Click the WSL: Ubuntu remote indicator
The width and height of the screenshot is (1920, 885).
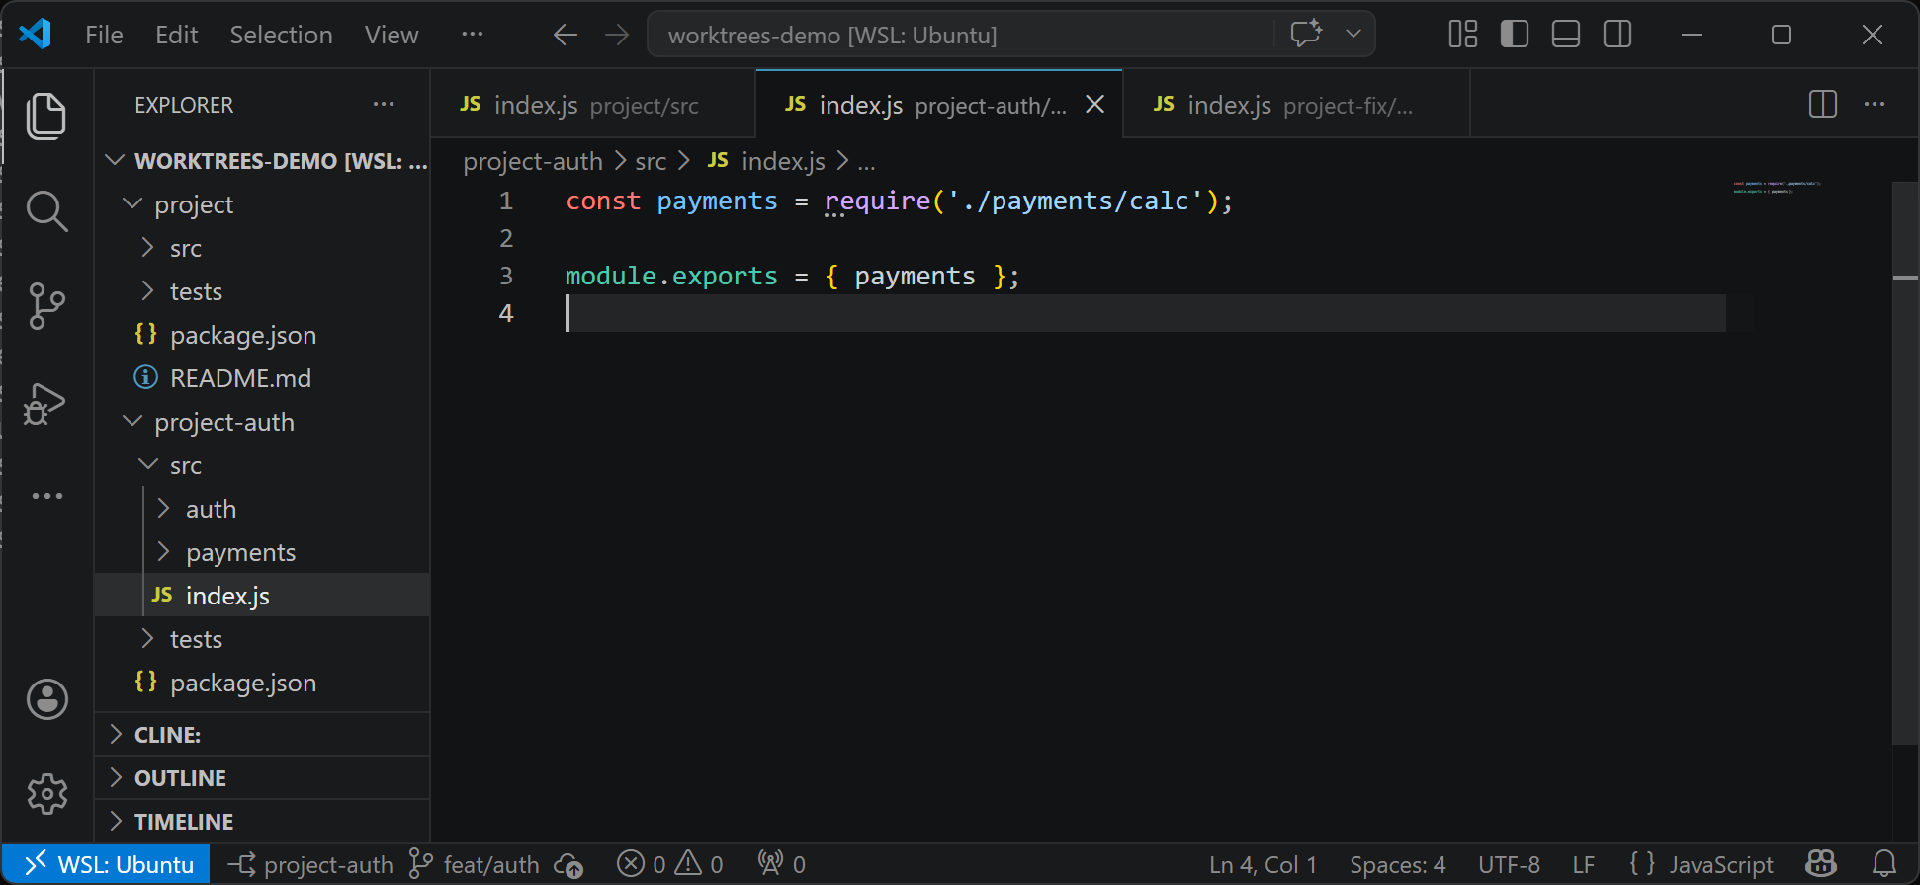[x=107, y=864]
